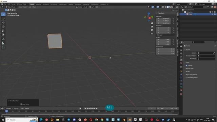The width and height of the screenshot is (217, 122).
Task: Expand the Custom Properties panel
Action: point(192,78)
